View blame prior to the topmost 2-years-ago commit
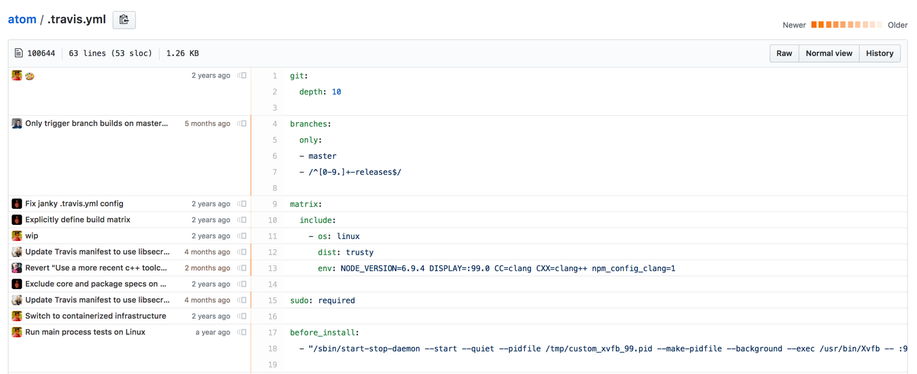 pos(241,75)
